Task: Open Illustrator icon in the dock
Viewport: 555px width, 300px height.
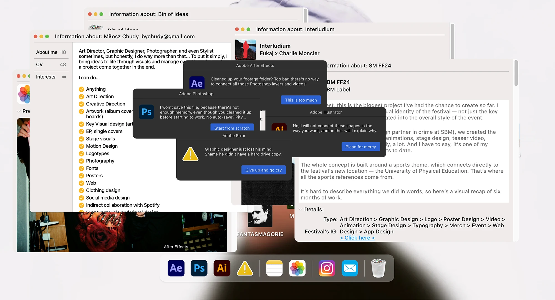Action: coord(222,268)
